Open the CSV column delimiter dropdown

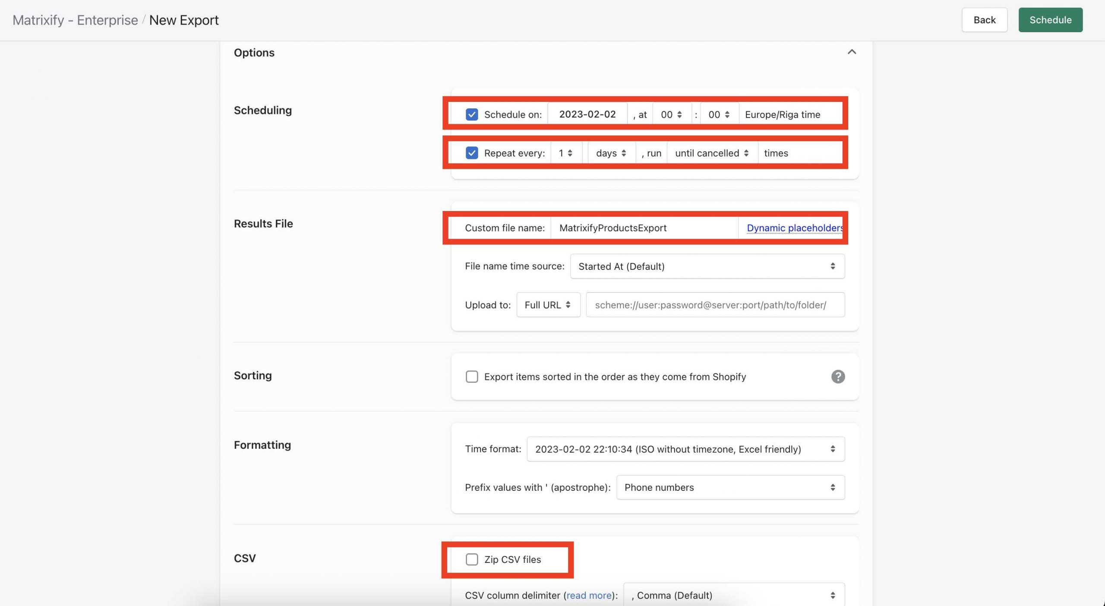point(733,595)
